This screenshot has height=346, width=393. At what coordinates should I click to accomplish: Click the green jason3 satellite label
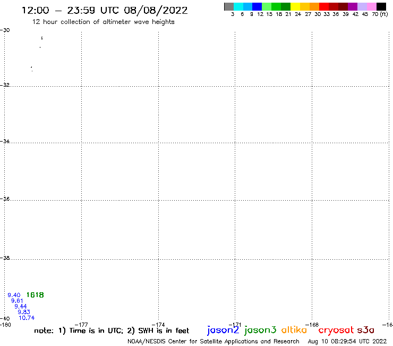pos(260,330)
